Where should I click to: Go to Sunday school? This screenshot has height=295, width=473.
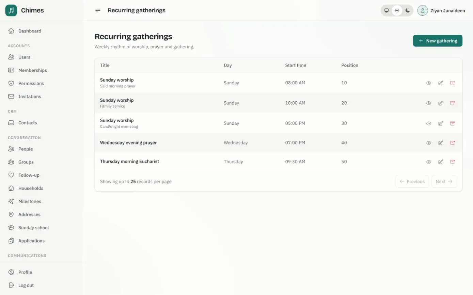coord(42,228)
